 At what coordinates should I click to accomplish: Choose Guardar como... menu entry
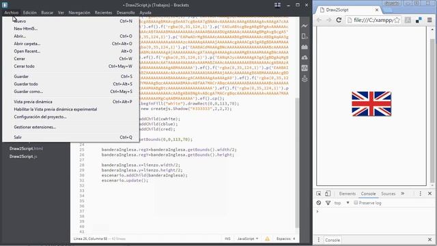71,91
